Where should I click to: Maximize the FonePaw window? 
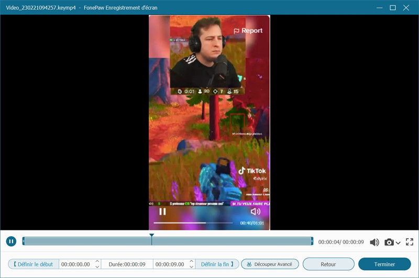tap(393, 7)
